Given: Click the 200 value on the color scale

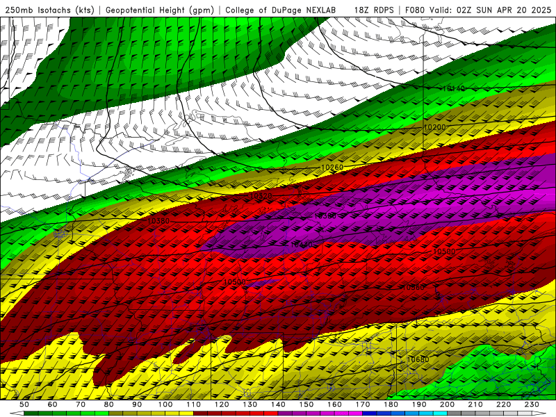Looking at the screenshot, I should [x=447, y=404].
